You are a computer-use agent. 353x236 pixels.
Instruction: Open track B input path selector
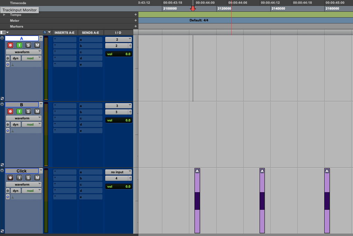coord(118,106)
